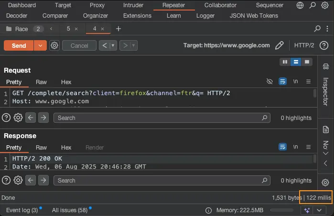Open the globe icon in top bar
The image size is (334, 216).
300,5
